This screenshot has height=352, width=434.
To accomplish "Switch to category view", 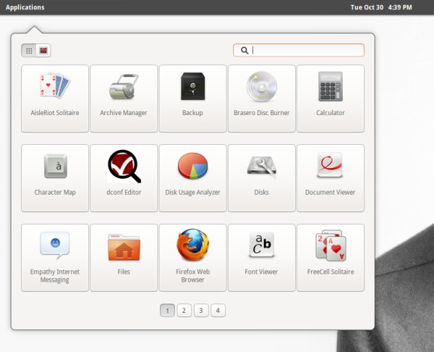I will [x=43, y=51].
